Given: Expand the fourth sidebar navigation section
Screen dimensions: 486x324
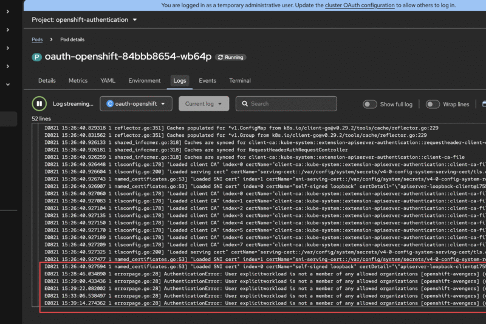Looking at the screenshot, I should [8, 66].
